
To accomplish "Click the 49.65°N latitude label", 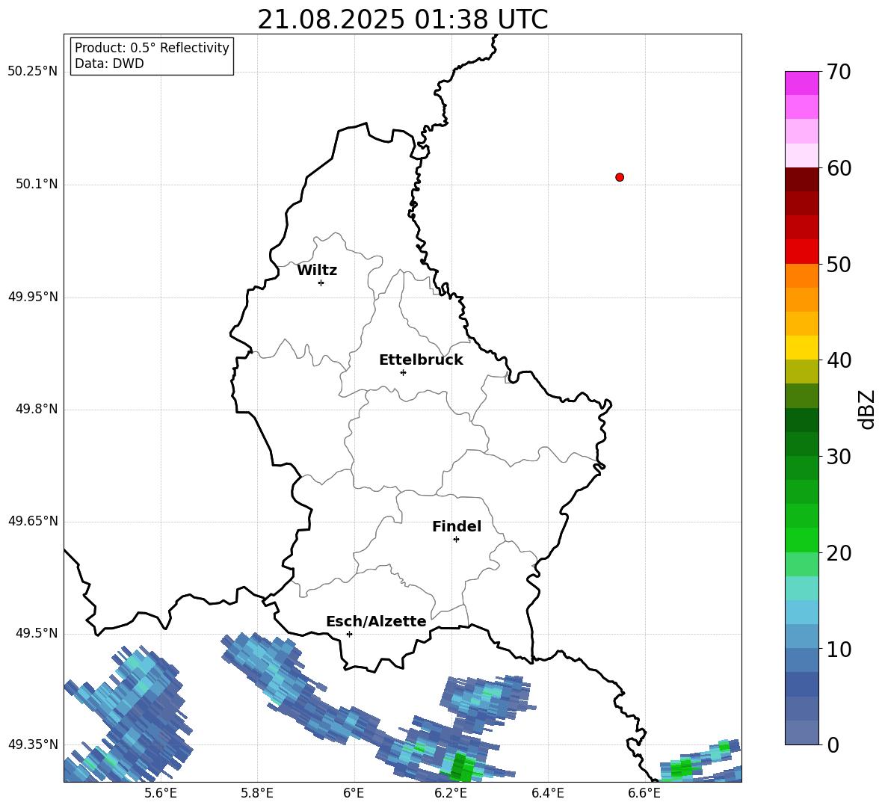I will [33, 520].
